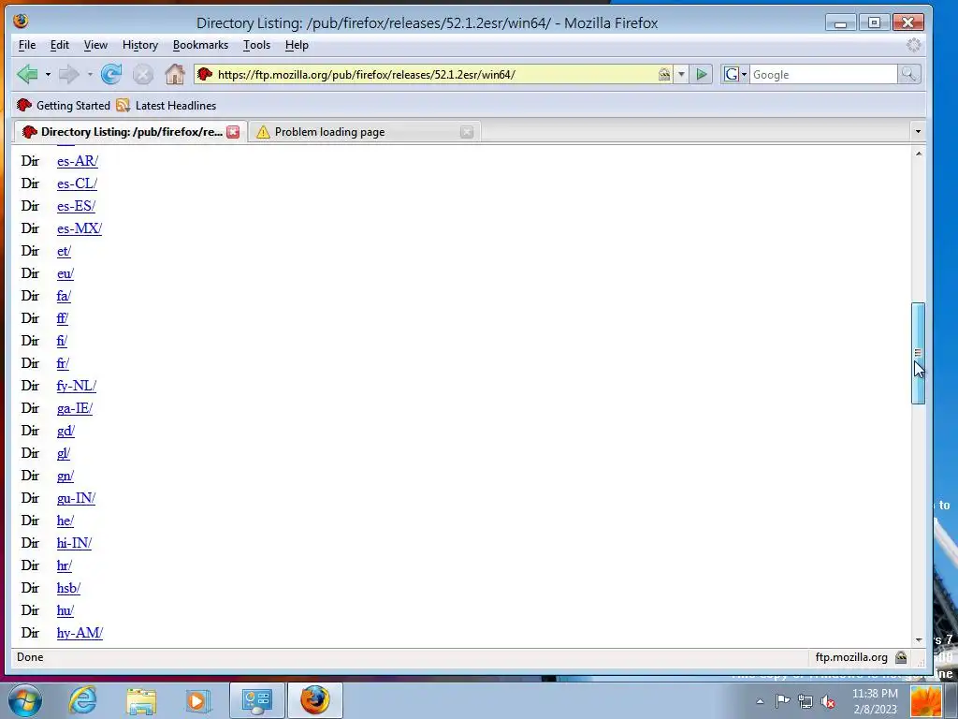
Task: Click the activity throbber icon
Action: [x=913, y=45]
